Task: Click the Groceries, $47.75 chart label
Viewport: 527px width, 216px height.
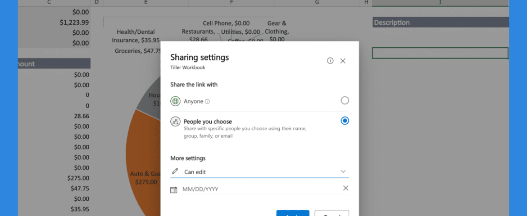Action: (138, 51)
